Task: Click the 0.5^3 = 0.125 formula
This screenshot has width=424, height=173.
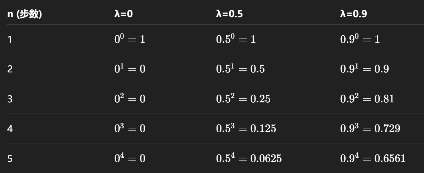Action: click(246, 128)
